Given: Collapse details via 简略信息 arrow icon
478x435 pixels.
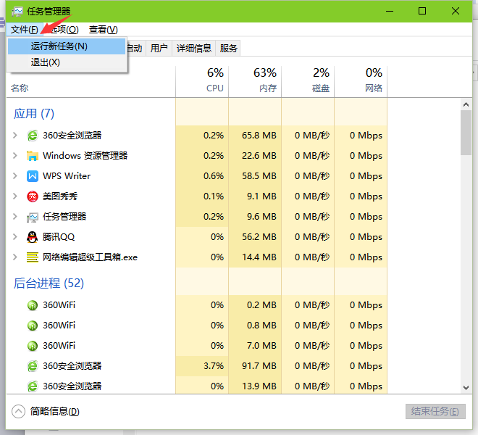Looking at the screenshot, I should (18, 412).
